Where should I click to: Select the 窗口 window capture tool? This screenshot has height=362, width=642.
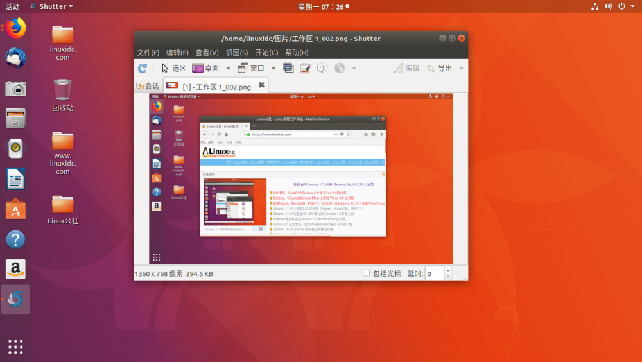pos(251,68)
